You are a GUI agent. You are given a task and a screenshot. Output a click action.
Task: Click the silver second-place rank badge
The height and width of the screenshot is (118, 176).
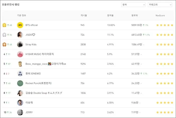point(4,35)
